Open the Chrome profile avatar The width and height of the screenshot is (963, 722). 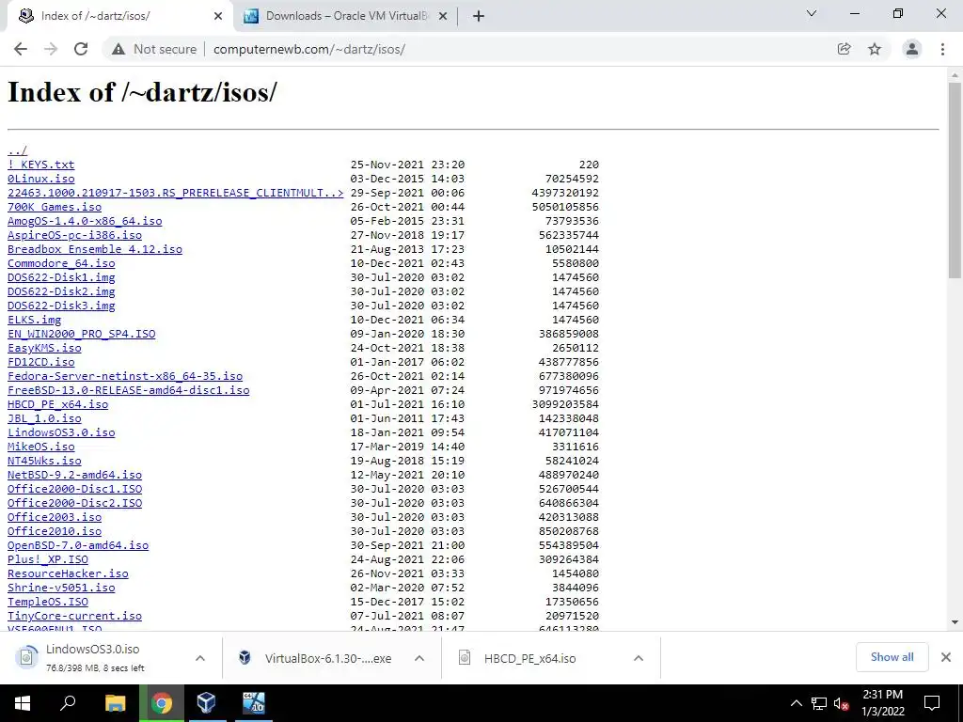[x=912, y=49]
